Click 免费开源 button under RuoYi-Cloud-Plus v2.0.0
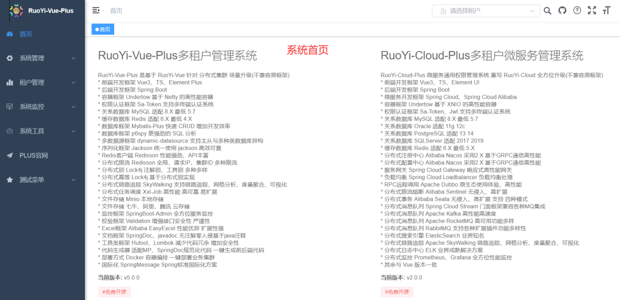The height and width of the screenshot is (300, 620). 397,292
